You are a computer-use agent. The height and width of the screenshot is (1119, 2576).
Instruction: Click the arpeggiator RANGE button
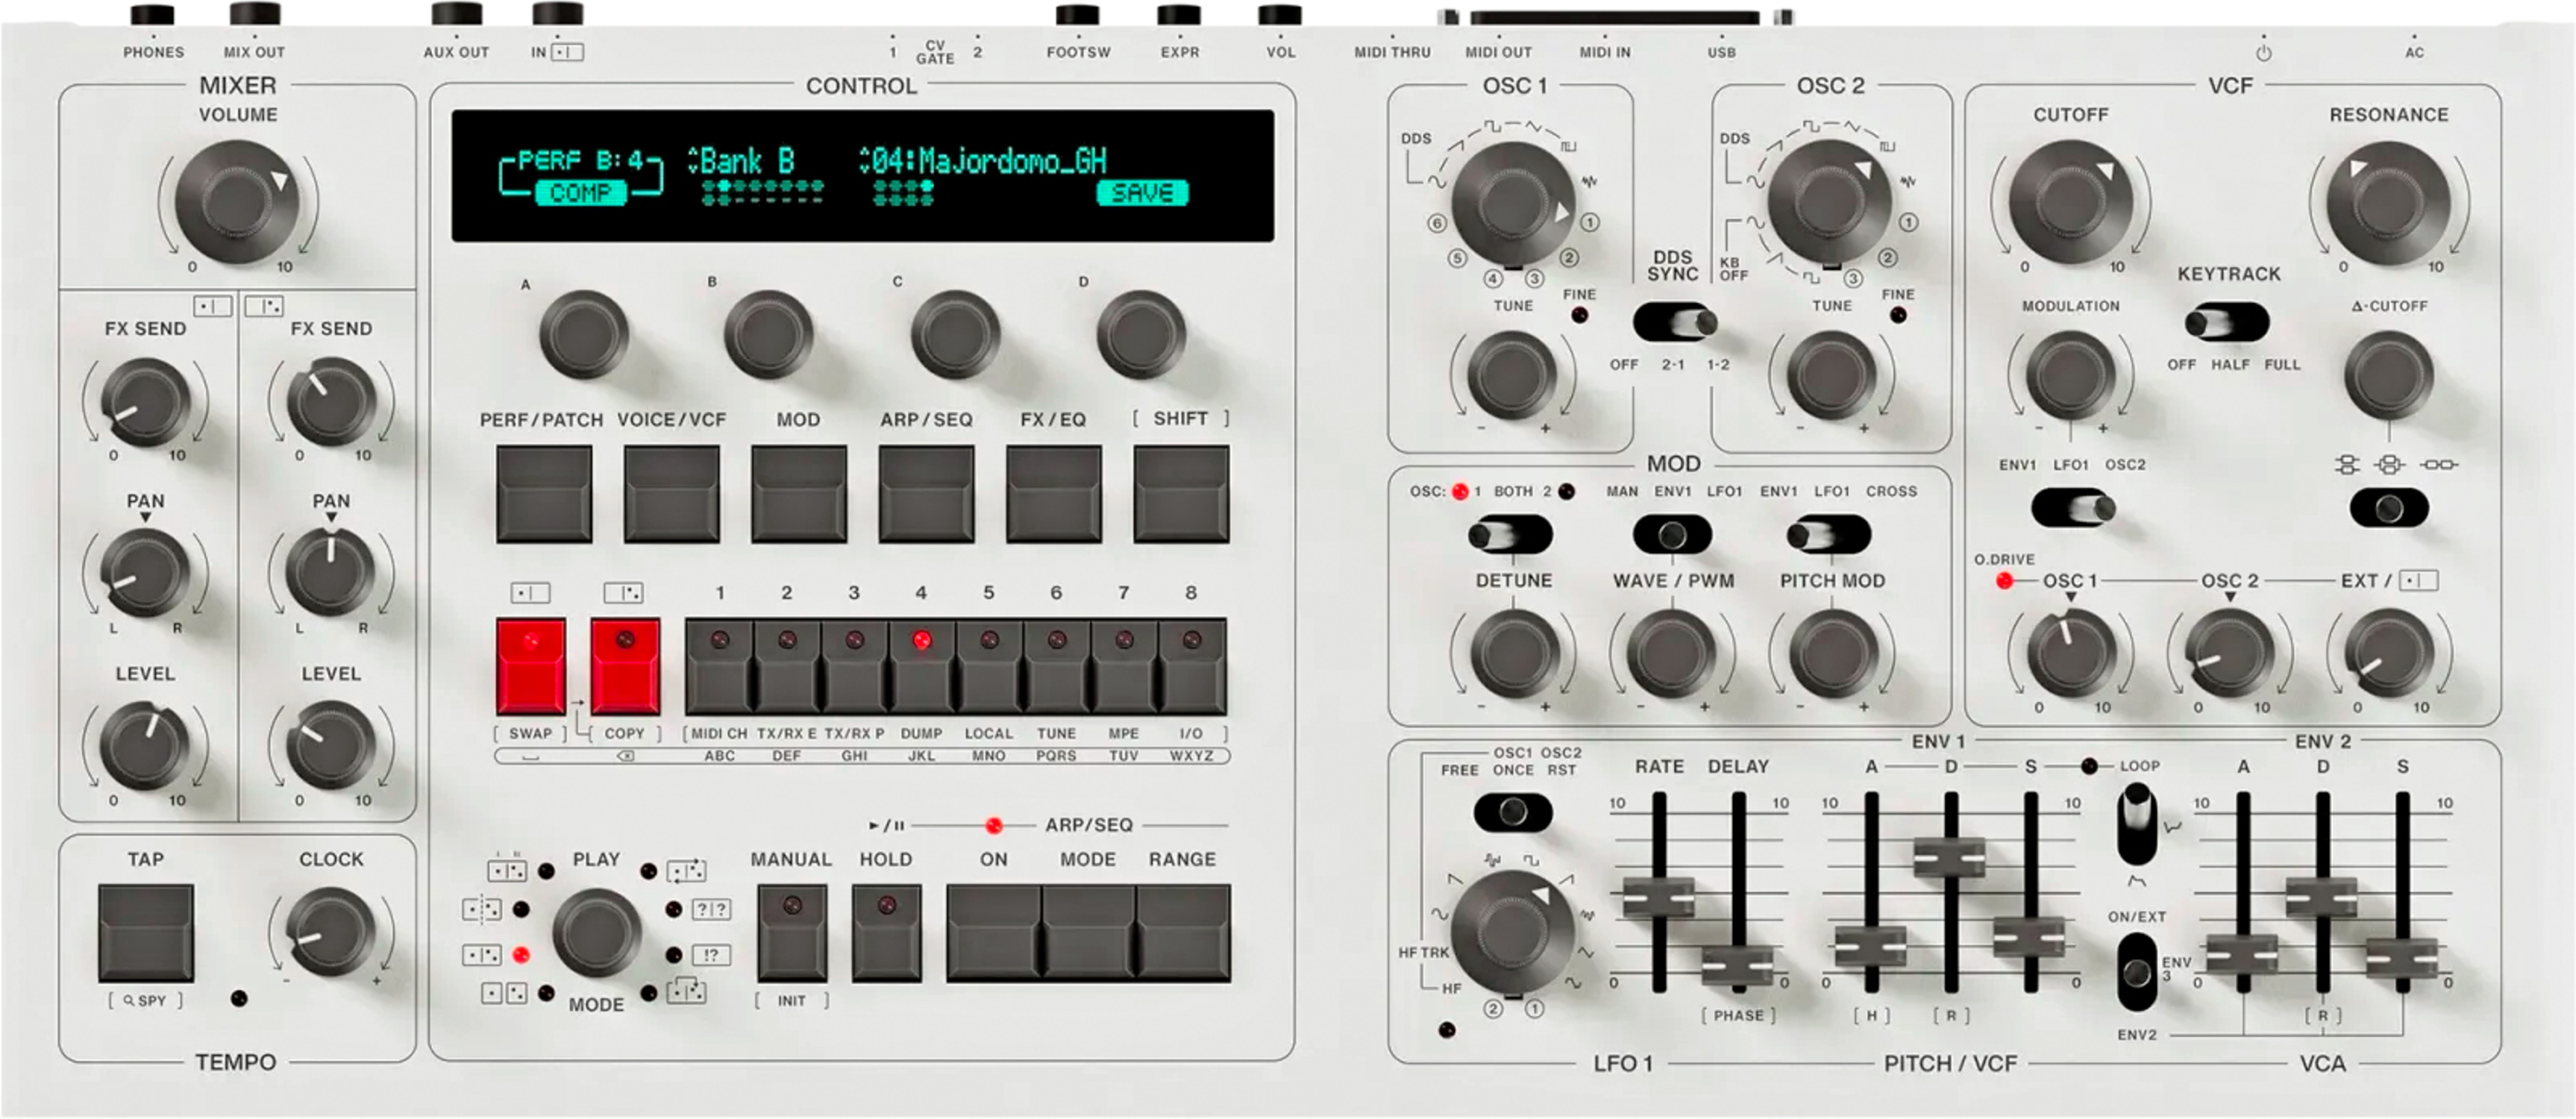(1183, 932)
